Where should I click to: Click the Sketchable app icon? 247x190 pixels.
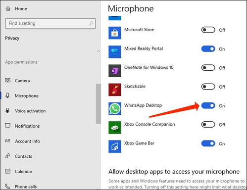[115, 90]
